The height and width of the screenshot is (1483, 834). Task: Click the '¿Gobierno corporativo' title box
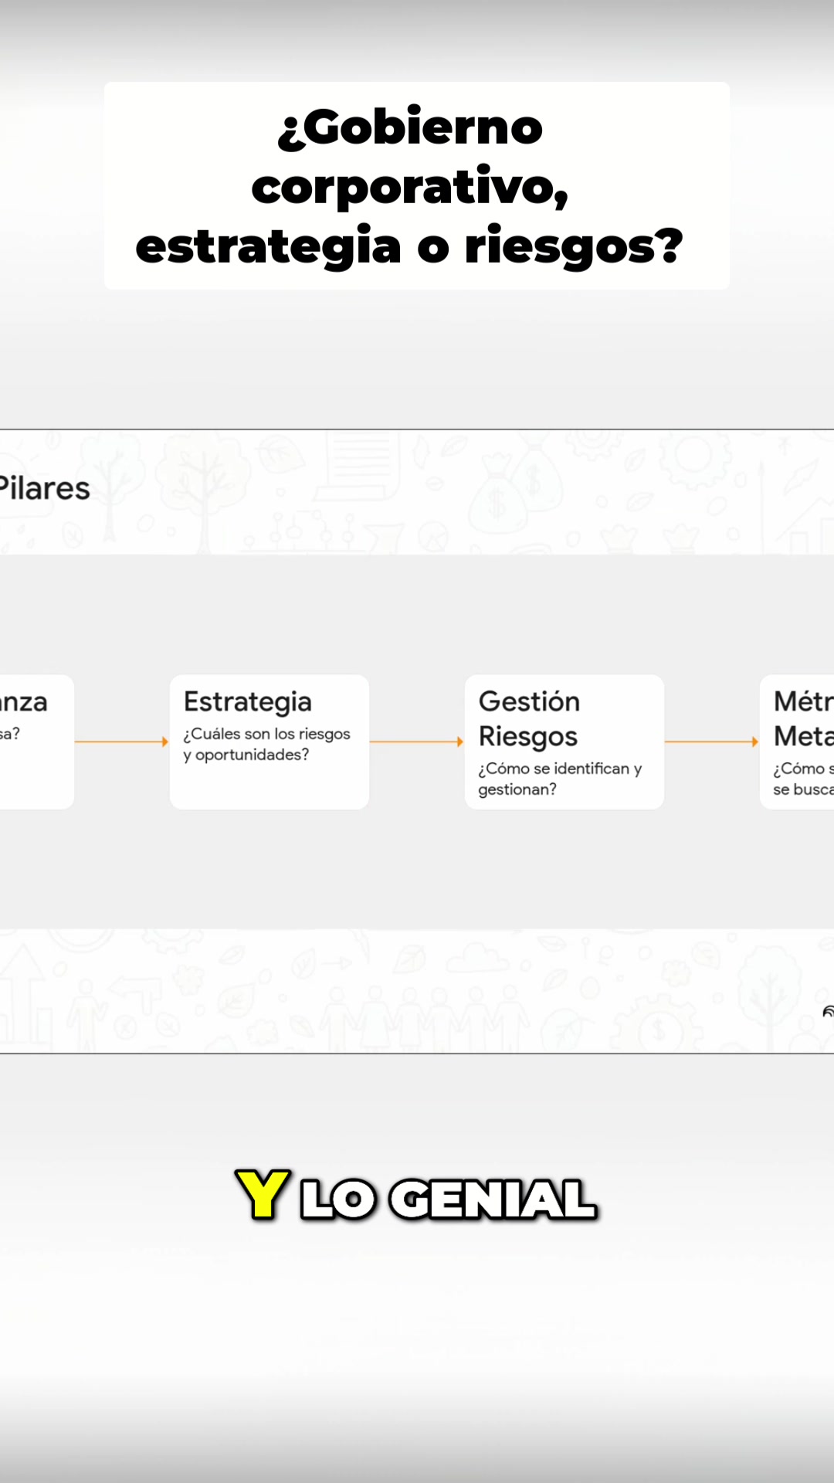[x=417, y=186]
